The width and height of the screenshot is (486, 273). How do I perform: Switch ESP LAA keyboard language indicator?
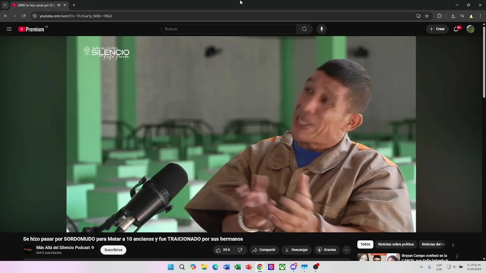439,267
